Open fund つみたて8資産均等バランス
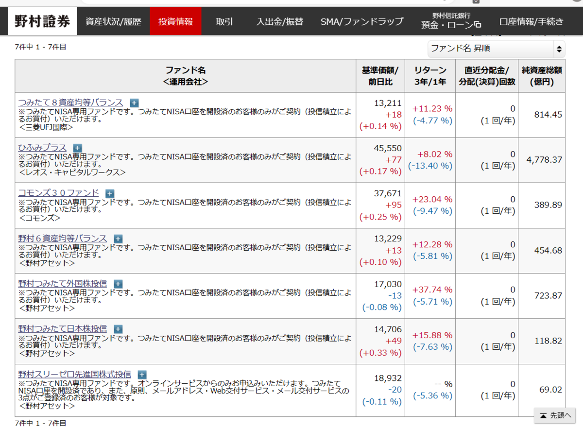 pyautogui.click(x=71, y=103)
